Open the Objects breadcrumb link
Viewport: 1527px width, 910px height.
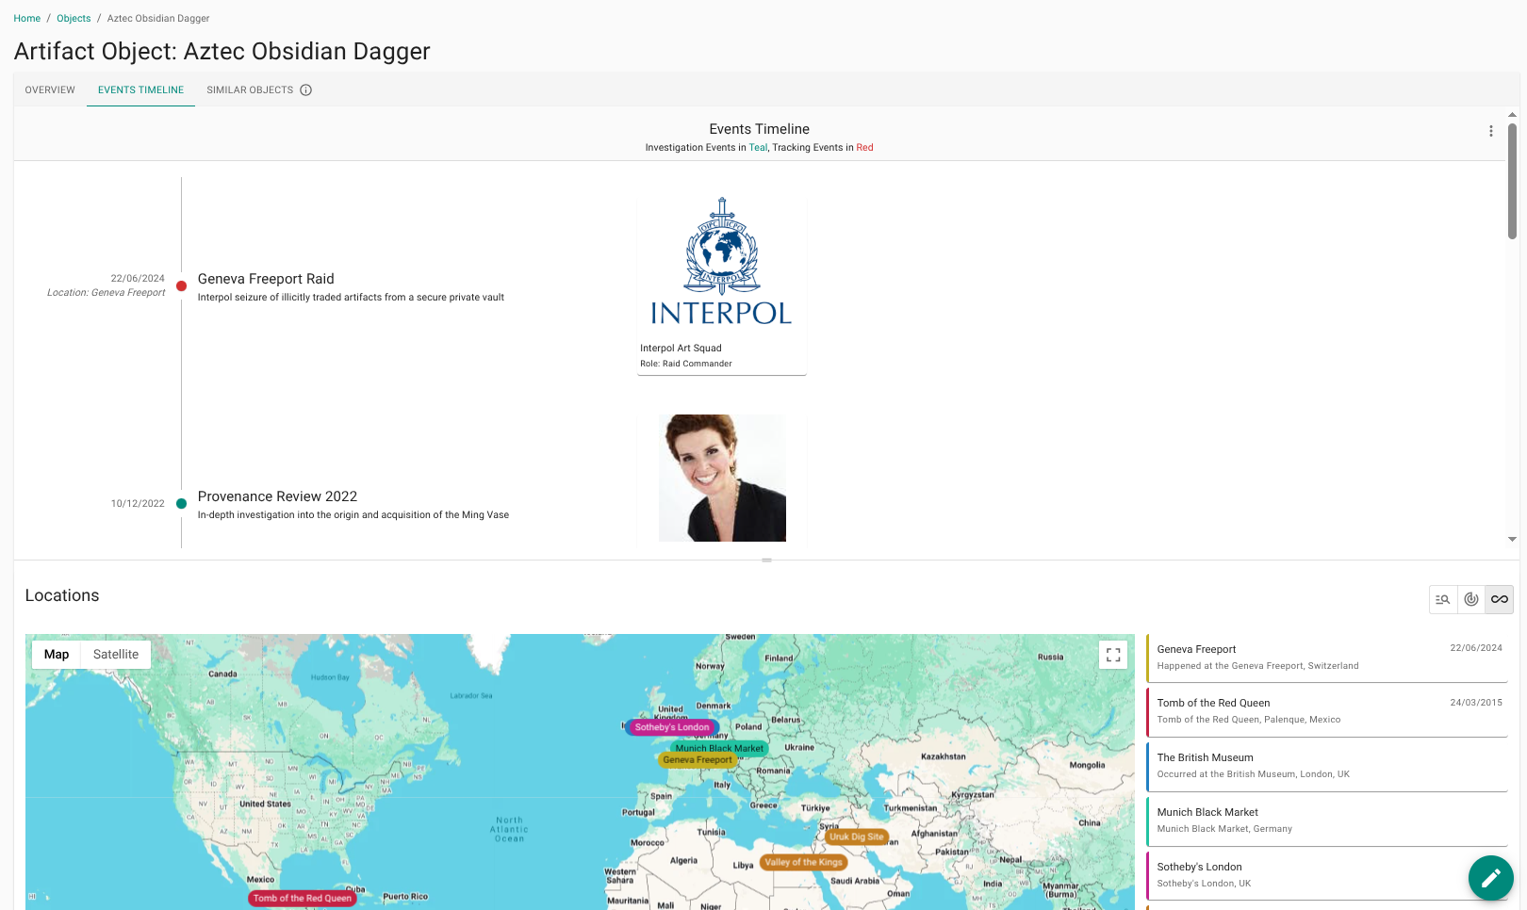point(74,19)
